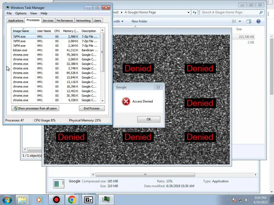Open Task Manager Help menu
274x205 pixels.
[x=44, y=13]
